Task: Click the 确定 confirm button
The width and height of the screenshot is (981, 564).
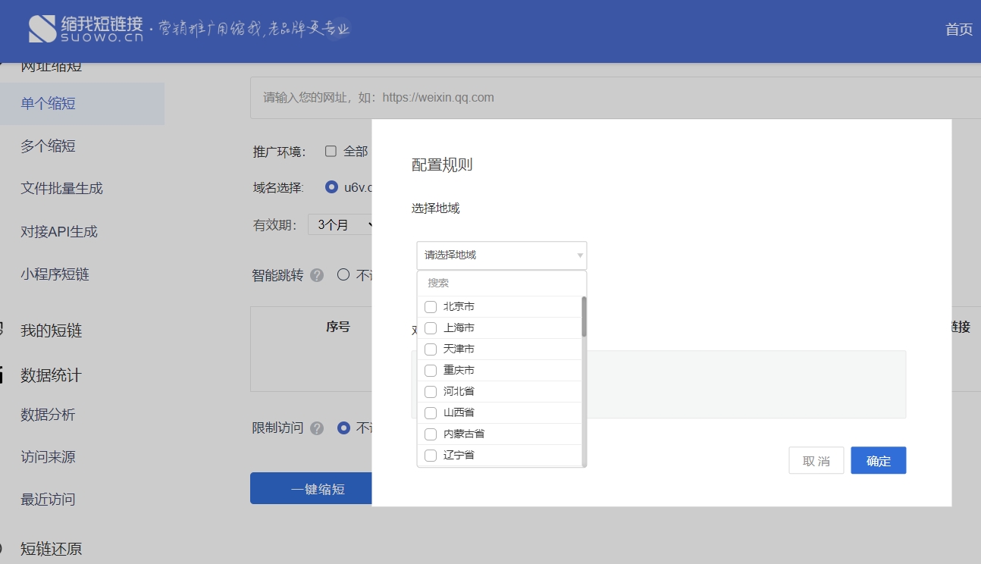Action: pyautogui.click(x=878, y=461)
